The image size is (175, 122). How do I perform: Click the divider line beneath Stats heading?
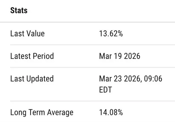point(87,22)
